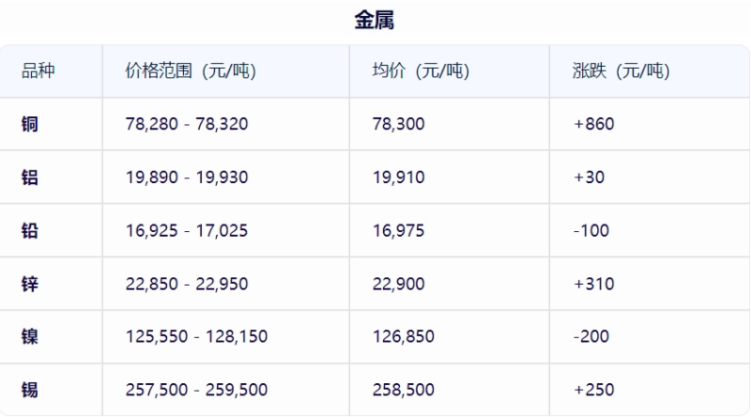751x417 pixels.
Task: Click the 铅 row label
Action: (x=30, y=230)
